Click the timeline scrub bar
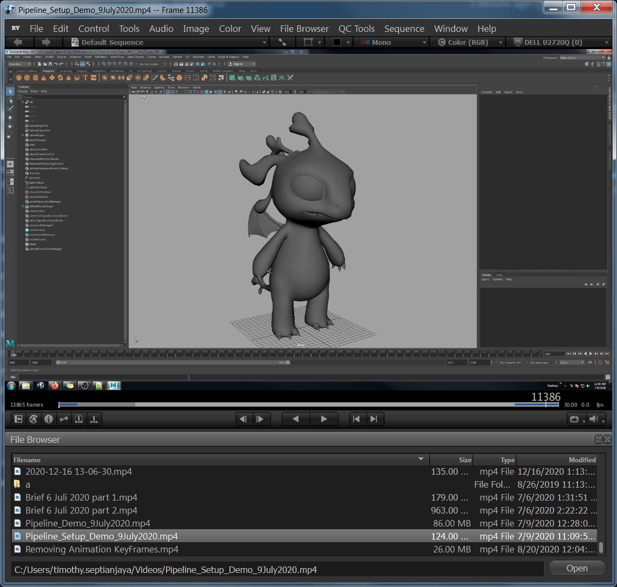 tap(308, 404)
